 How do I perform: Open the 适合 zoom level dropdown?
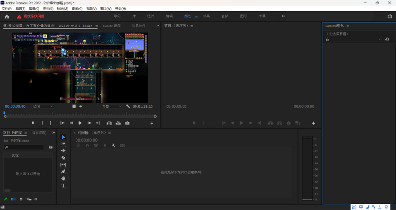(43, 106)
